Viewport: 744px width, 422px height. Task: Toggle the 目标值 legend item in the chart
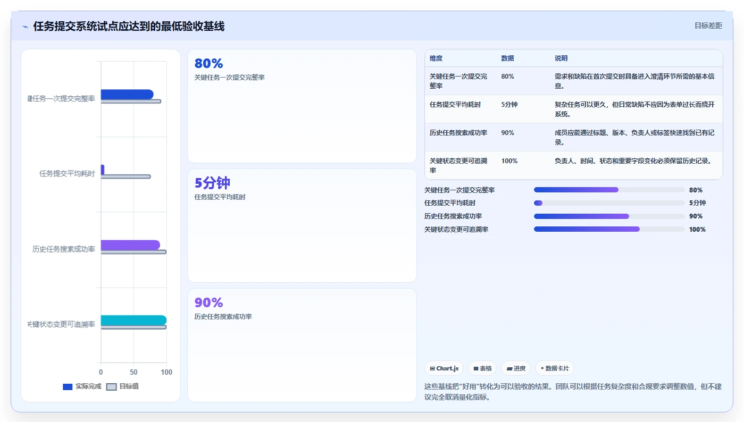[x=123, y=386]
